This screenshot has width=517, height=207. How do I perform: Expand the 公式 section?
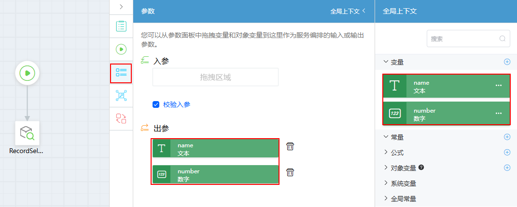tap(393, 153)
